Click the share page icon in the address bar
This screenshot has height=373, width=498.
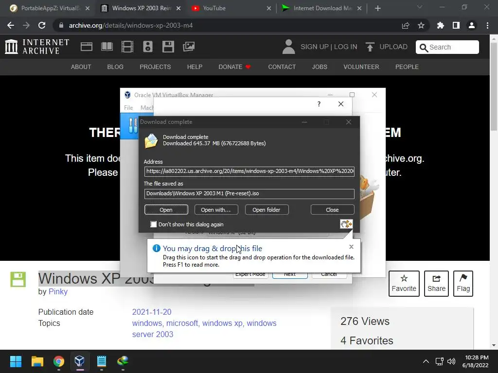(x=406, y=25)
